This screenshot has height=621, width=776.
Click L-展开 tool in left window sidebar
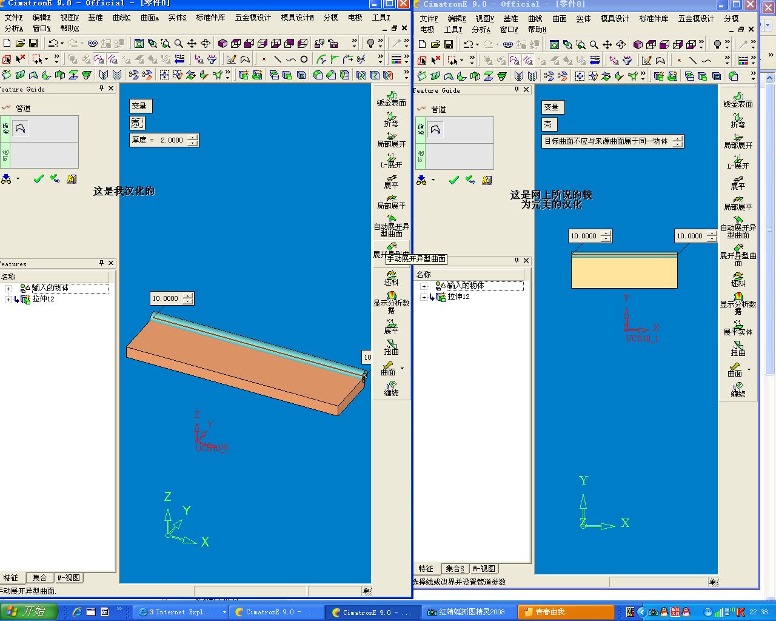[391, 161]
